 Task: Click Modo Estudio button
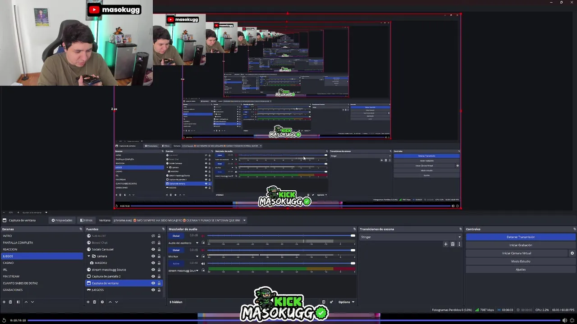(x=521, y=261)
